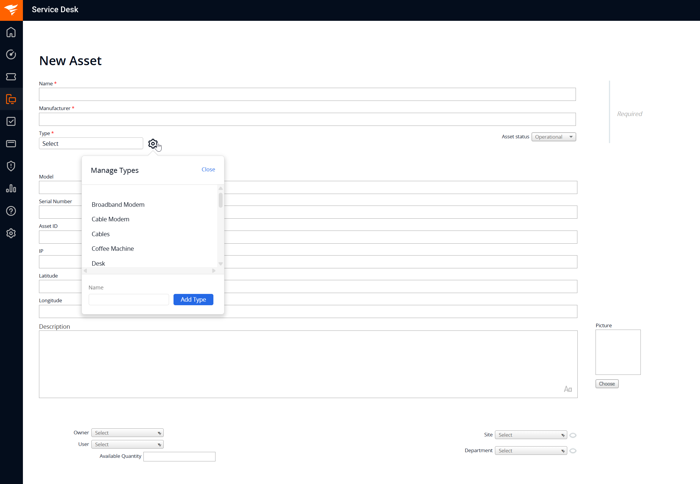
Task: Open the checkmark Tasks sidebar icon
Action: coord(11,121)
